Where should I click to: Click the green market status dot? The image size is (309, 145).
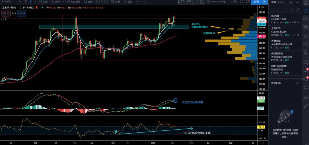[42, 8]
